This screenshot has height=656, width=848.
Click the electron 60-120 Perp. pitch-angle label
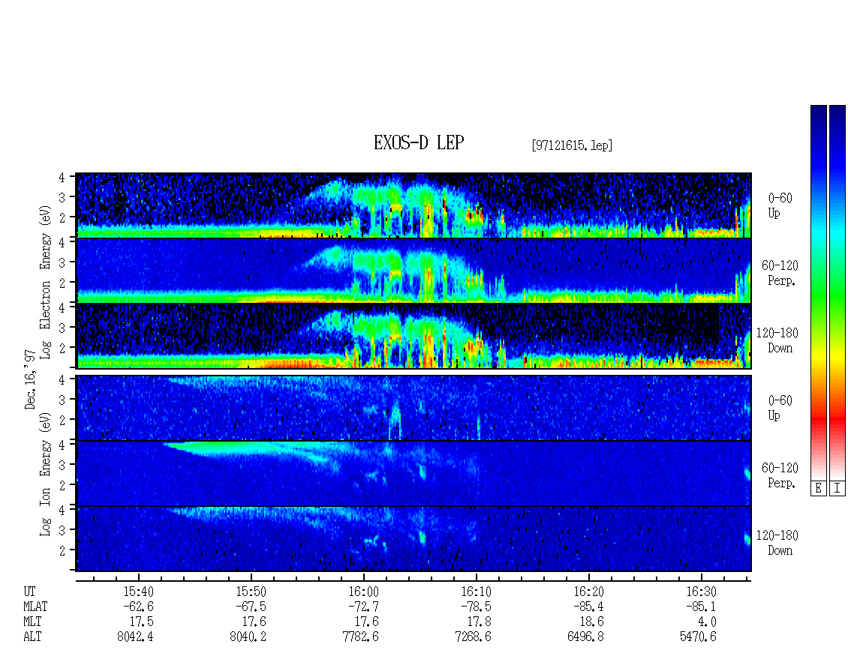[x=780, y=273]
